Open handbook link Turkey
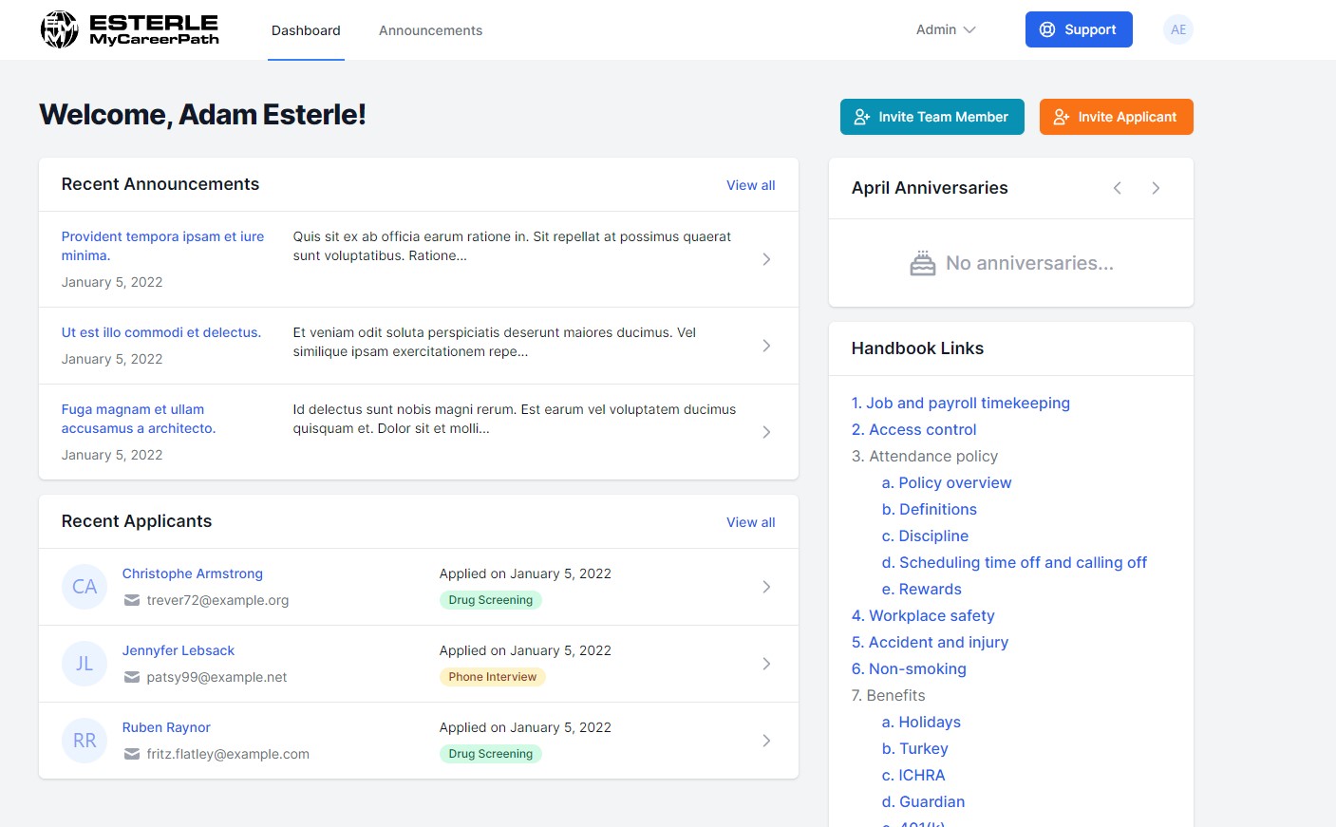1336x827 pixels. click(914, 748)
